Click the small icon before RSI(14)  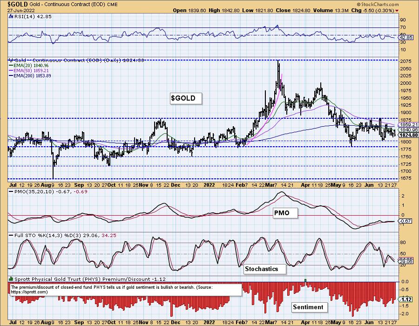point(11,17)
